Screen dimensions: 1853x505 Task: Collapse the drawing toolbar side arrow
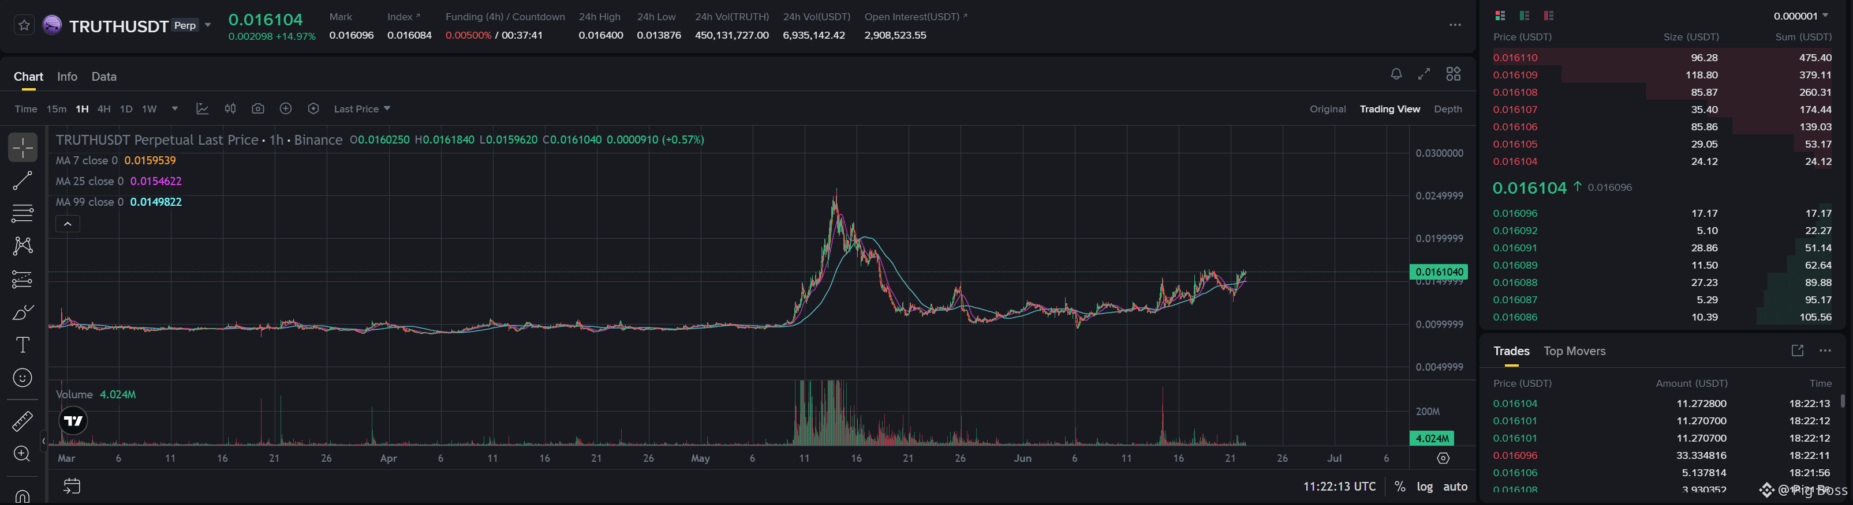pos(43,441)
